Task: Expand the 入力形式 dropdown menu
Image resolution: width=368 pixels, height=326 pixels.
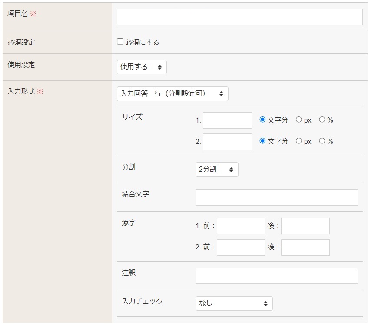Action: tap(172, 93)
